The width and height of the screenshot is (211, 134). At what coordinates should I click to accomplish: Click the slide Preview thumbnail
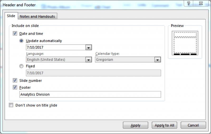click(185, 43)
